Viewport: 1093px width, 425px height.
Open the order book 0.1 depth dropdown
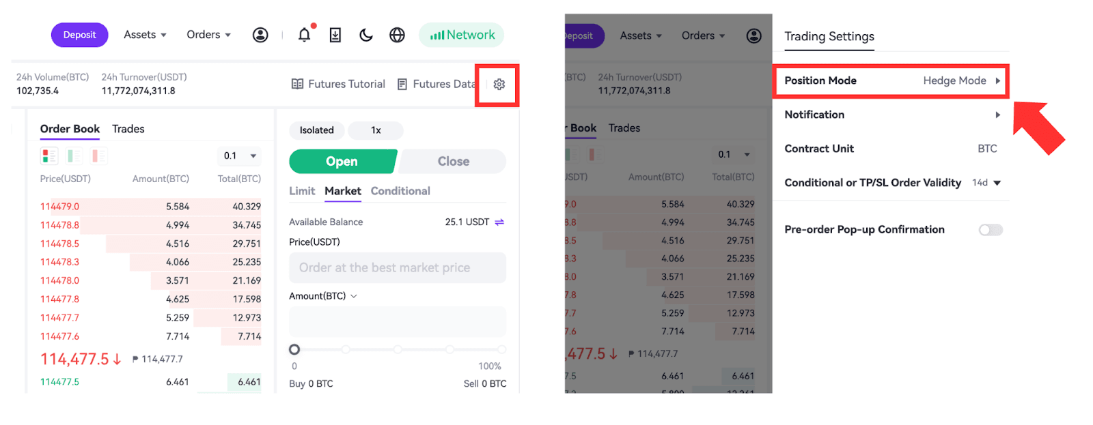pyautogui.click(x=240, y=156)
